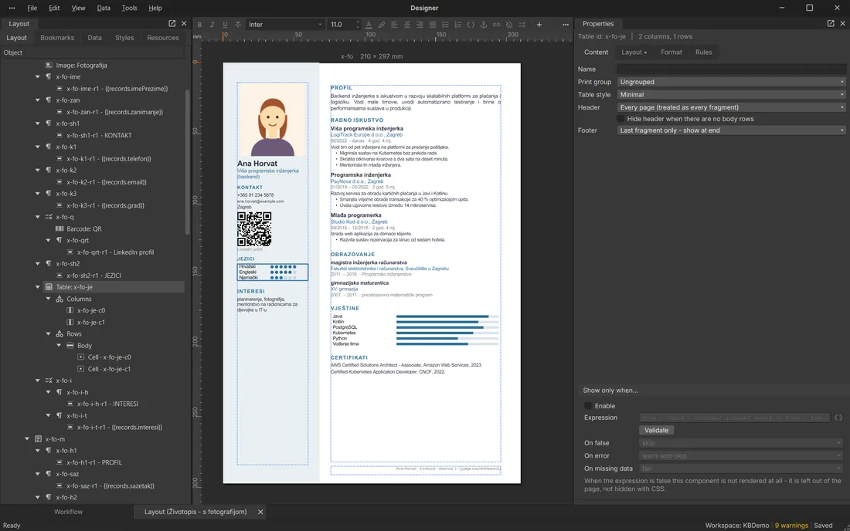
Task: Click the Validate button
Action: point(656,430)
